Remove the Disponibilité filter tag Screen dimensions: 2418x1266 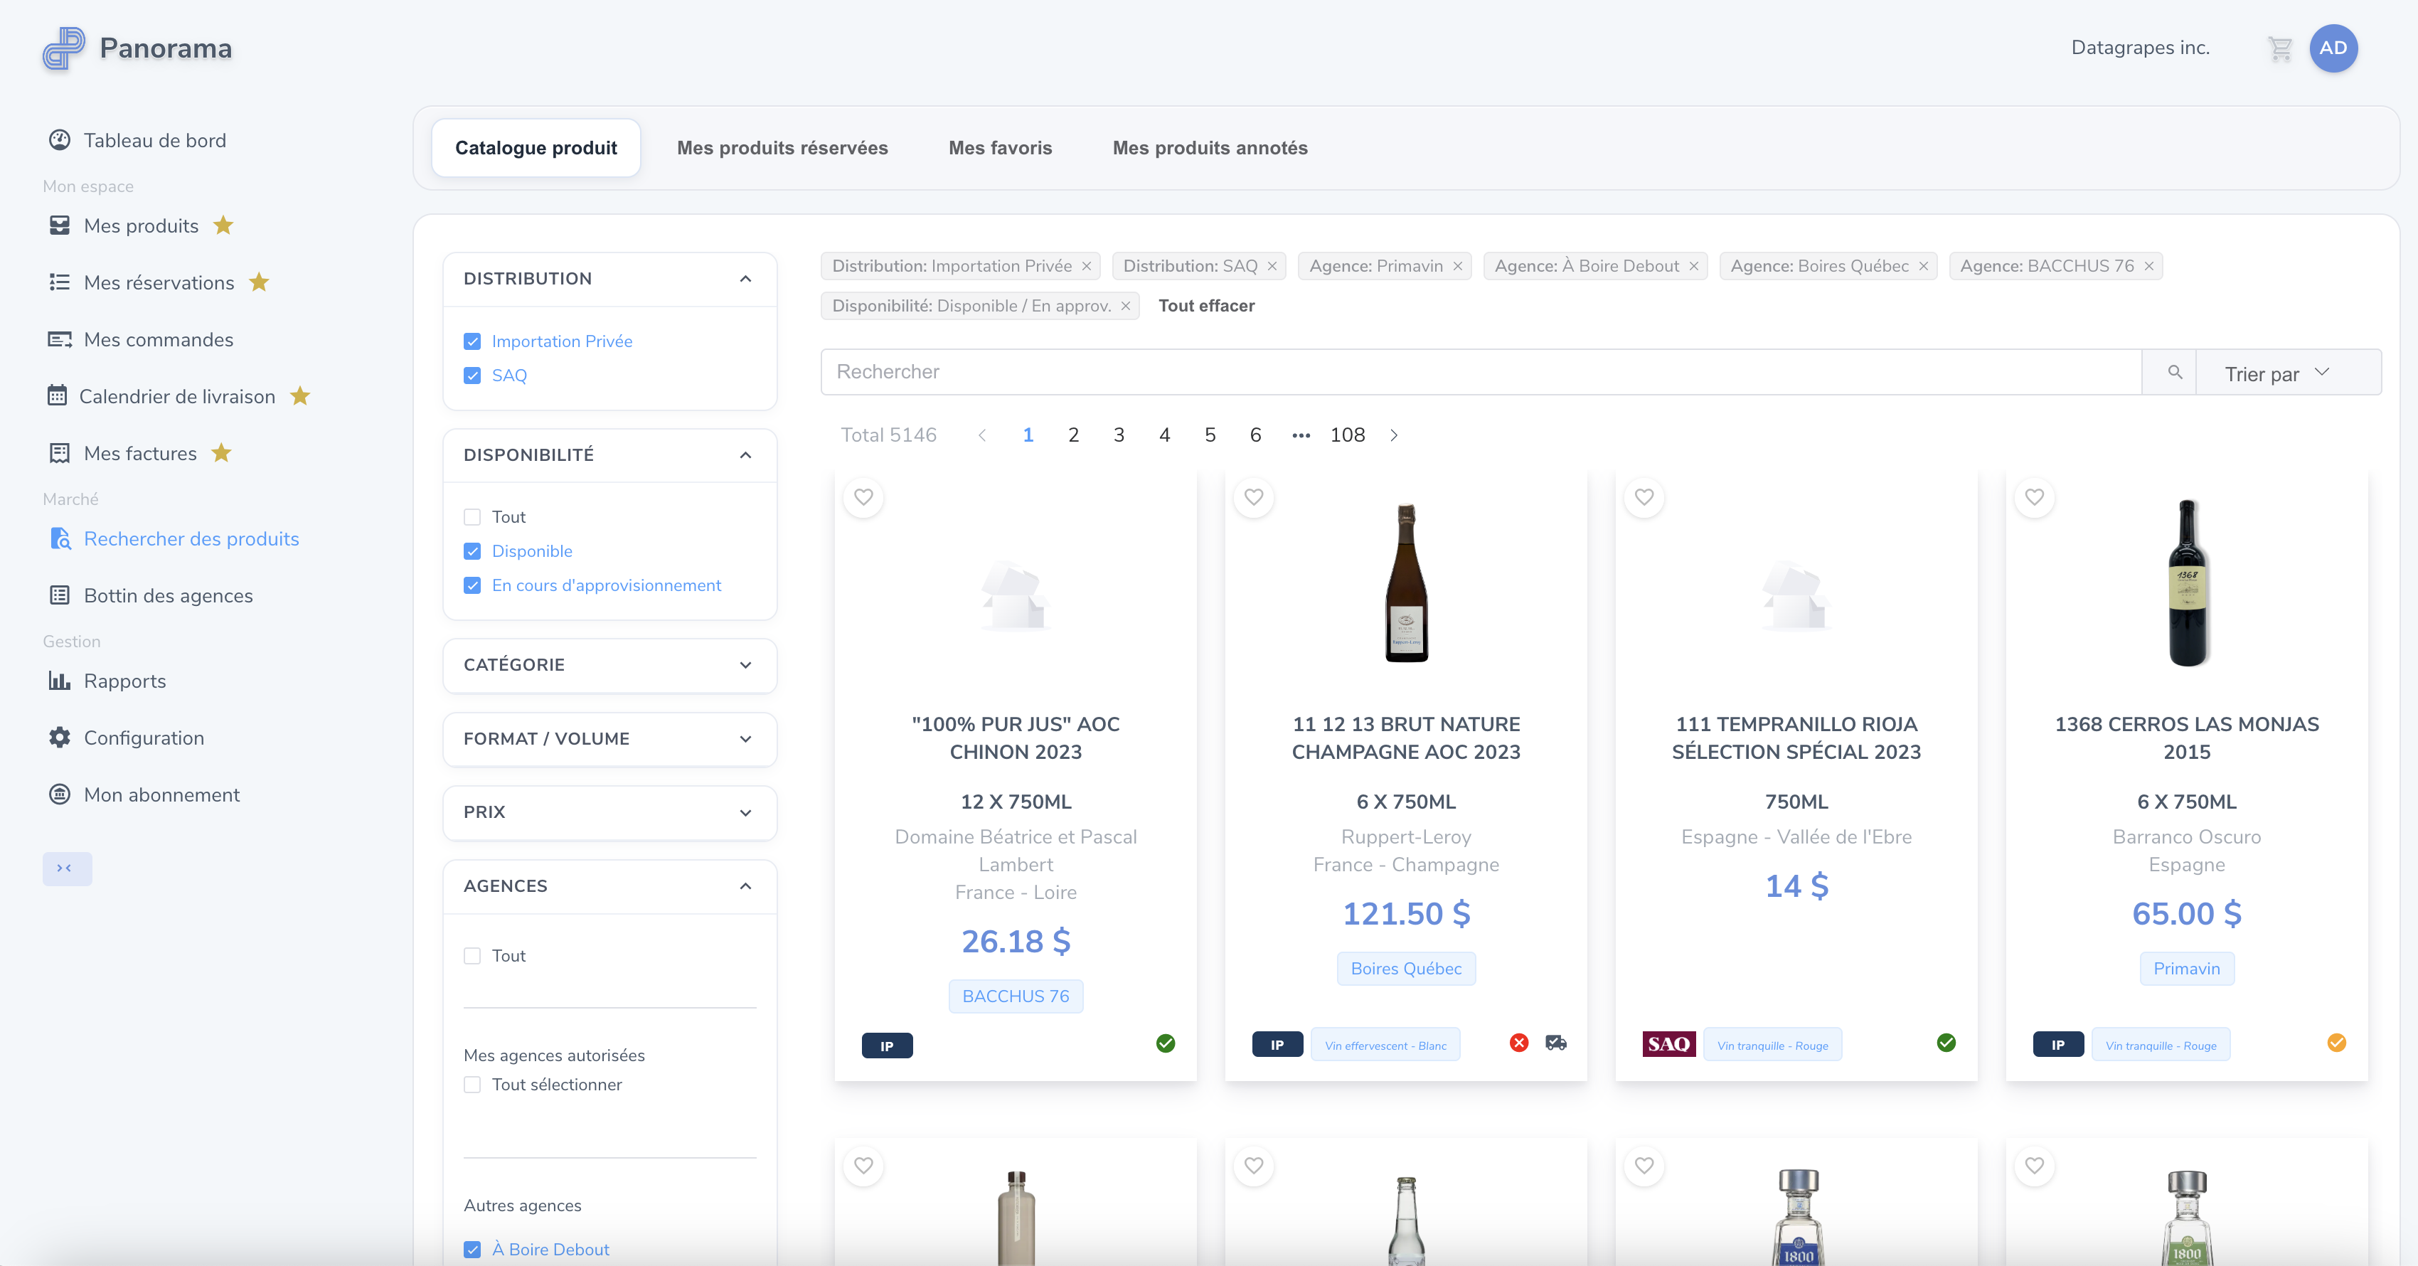click(x=1126, y=306)
